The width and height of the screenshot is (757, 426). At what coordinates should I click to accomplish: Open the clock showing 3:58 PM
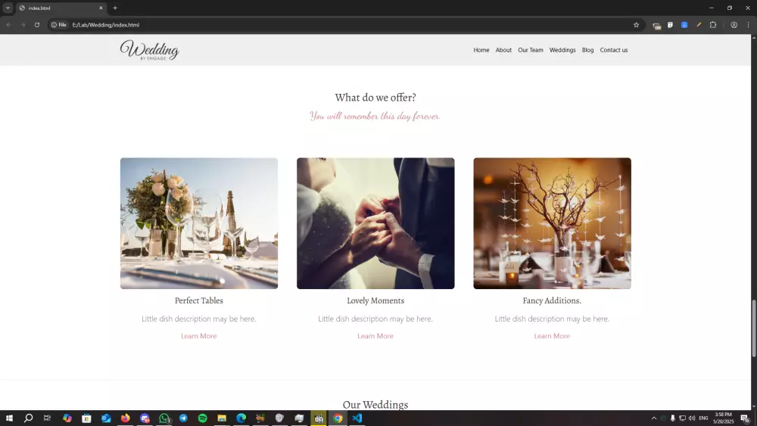[x=723, y=418]
